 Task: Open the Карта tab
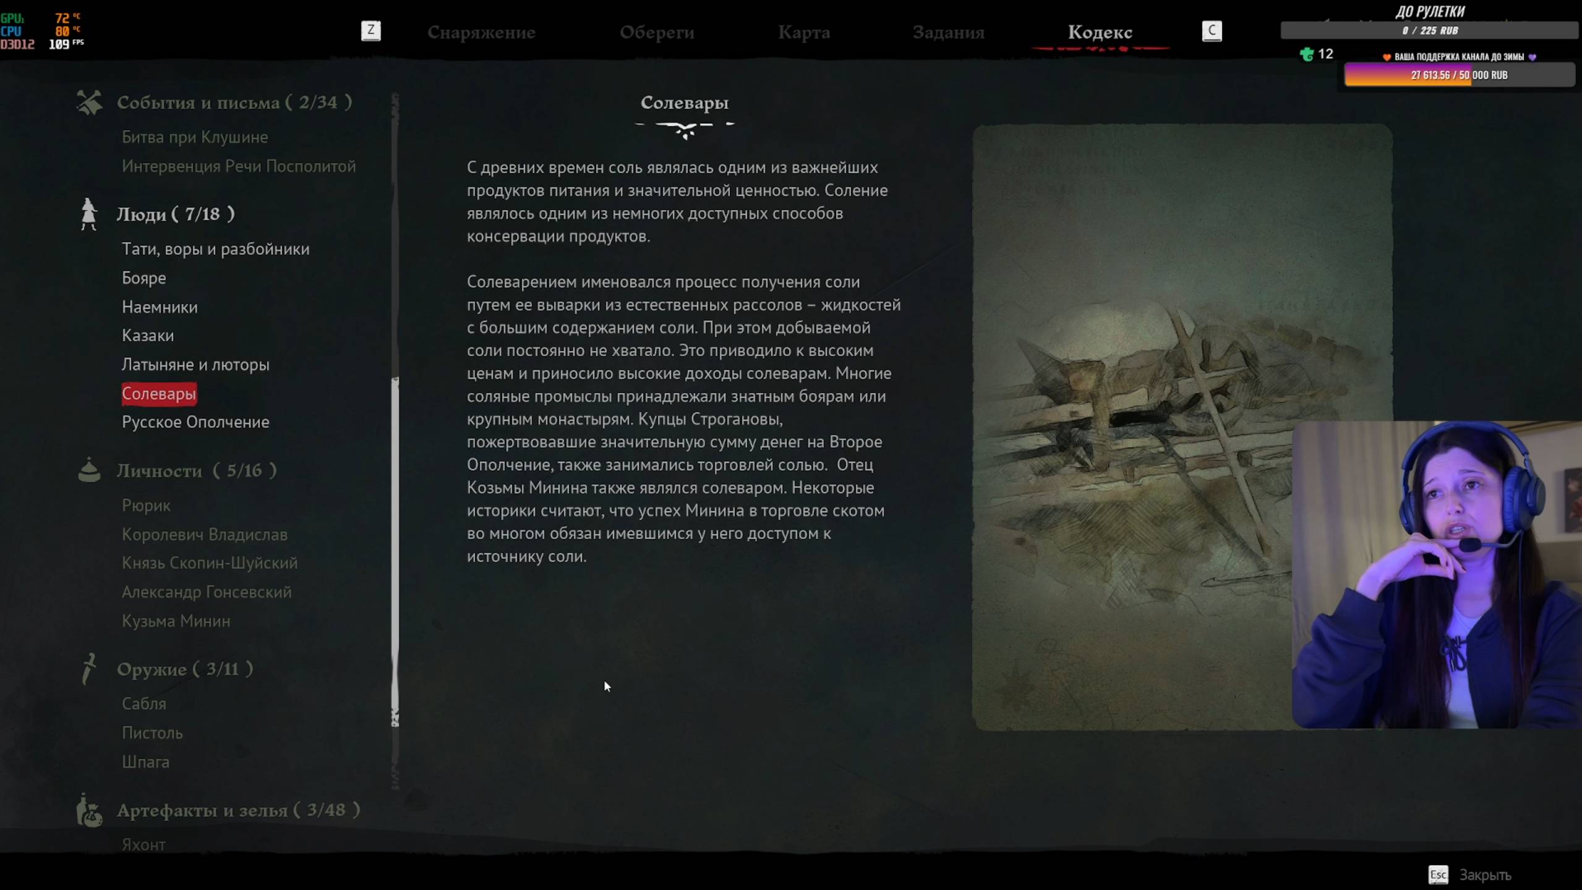(803, 32)
